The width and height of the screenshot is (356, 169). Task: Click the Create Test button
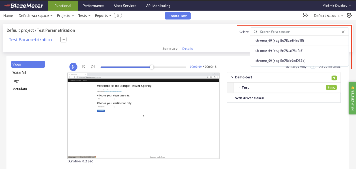(x=178, y=16)
